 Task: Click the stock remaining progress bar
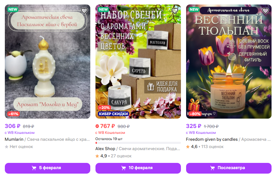pos(138,143)
